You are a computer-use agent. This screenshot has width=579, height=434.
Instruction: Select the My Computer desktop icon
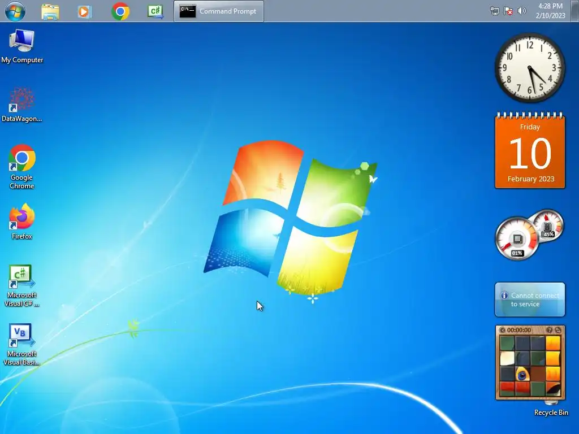[x=22, y=46]
